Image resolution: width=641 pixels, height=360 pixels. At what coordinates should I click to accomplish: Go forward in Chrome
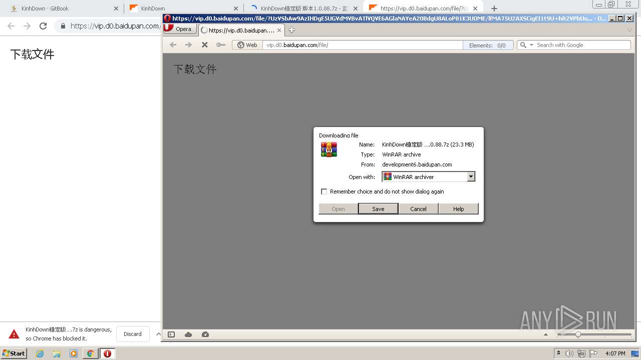click(27, 26)
